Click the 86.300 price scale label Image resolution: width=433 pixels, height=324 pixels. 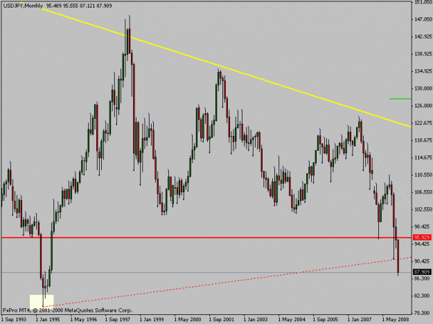tap(423, 278)
